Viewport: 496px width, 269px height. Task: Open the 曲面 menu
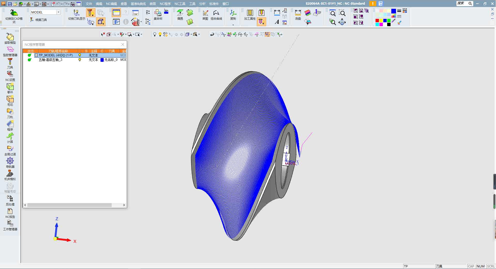point(153,4)
